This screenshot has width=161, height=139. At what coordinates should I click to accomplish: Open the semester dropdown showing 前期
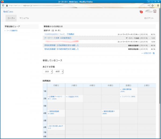(58, 71)
